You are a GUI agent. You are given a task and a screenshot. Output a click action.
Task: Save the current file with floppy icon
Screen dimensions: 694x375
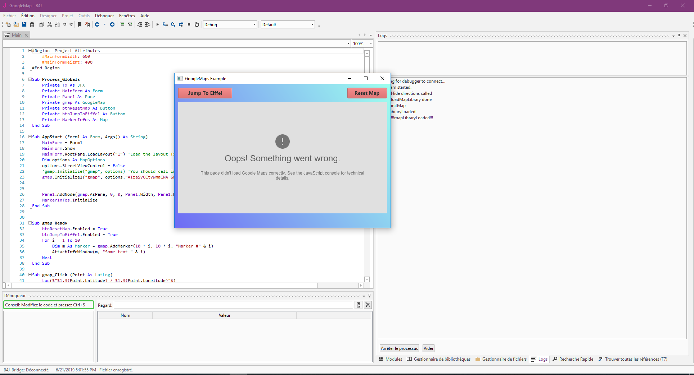pyautogui.click(x=24, y=24)
